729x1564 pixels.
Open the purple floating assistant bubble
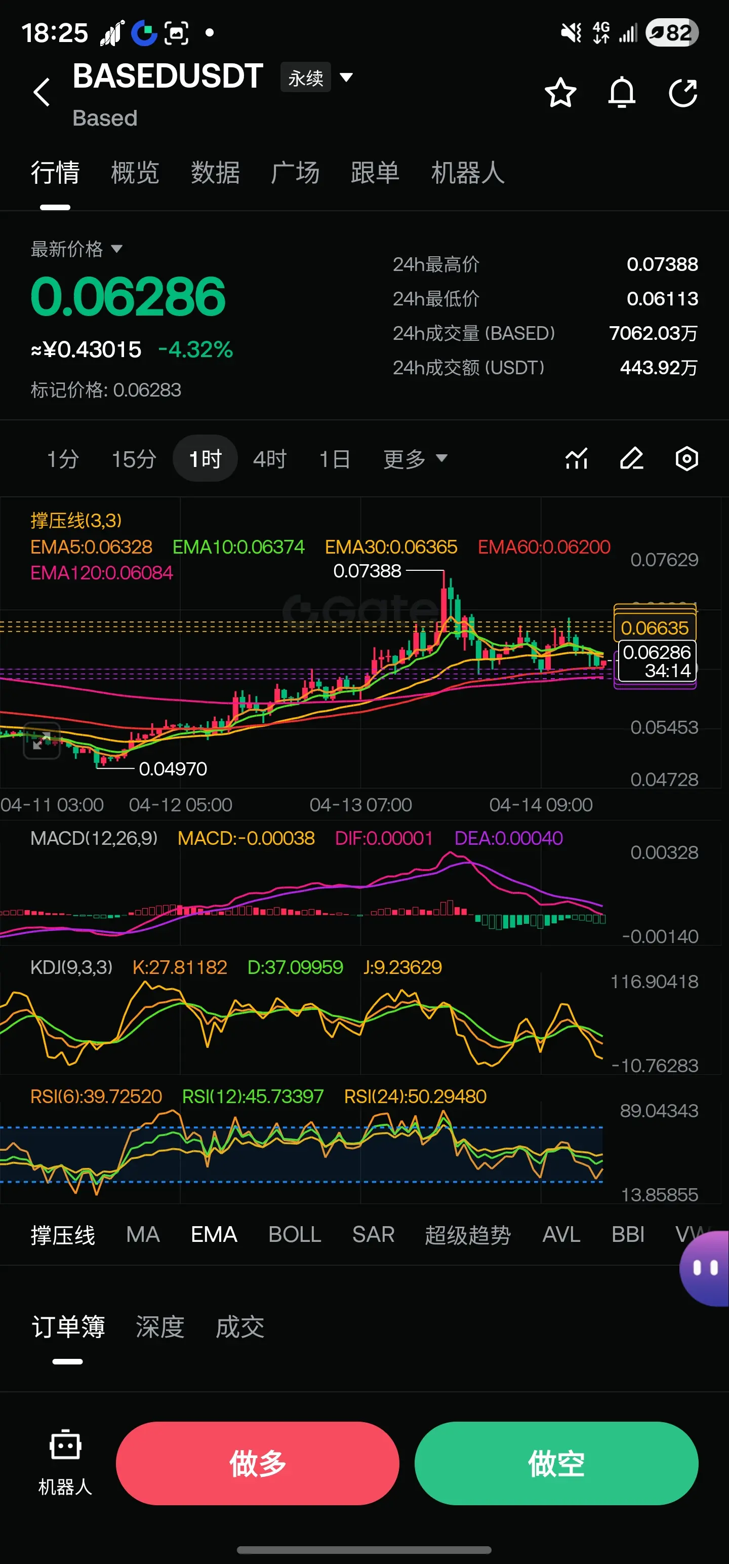[705, 1268]
